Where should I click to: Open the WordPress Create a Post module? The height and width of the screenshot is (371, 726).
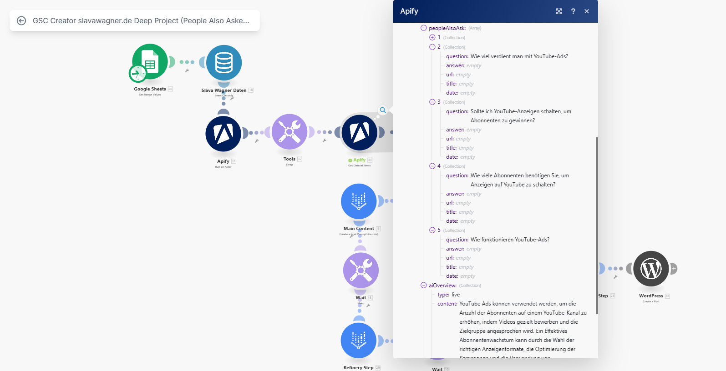click(651, 269)
